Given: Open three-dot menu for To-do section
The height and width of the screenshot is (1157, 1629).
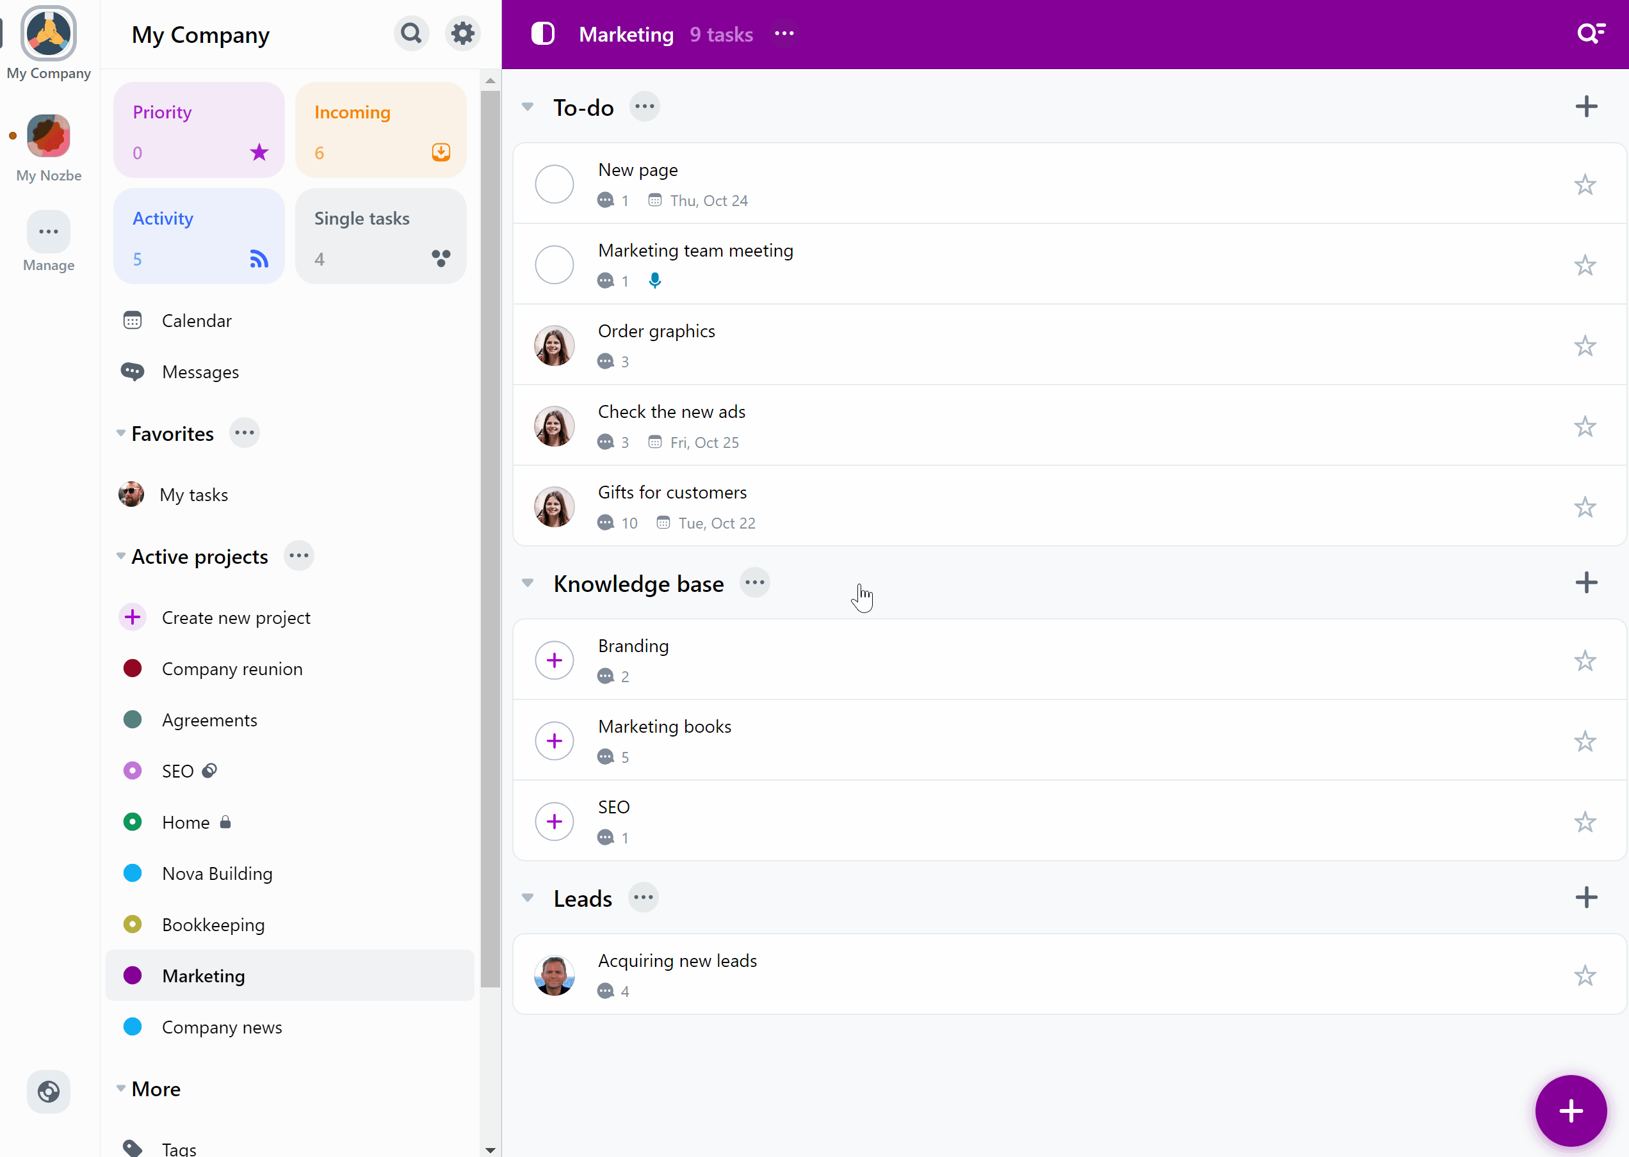Looking at the screenshot, I should [x=645, y=105].
